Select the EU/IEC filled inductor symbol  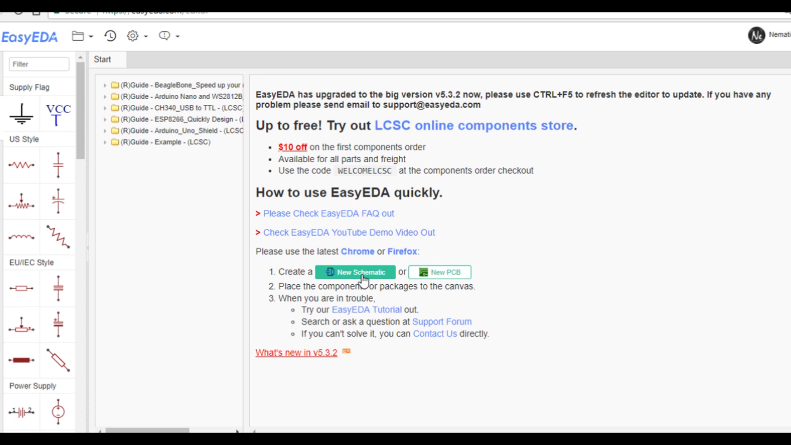pyautogui.click(x=21, y=361)
